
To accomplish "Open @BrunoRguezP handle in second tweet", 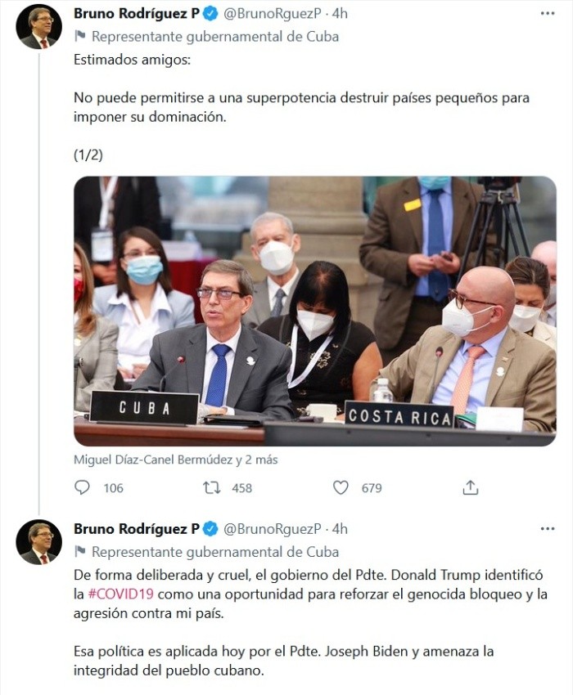I will (272, 529).
